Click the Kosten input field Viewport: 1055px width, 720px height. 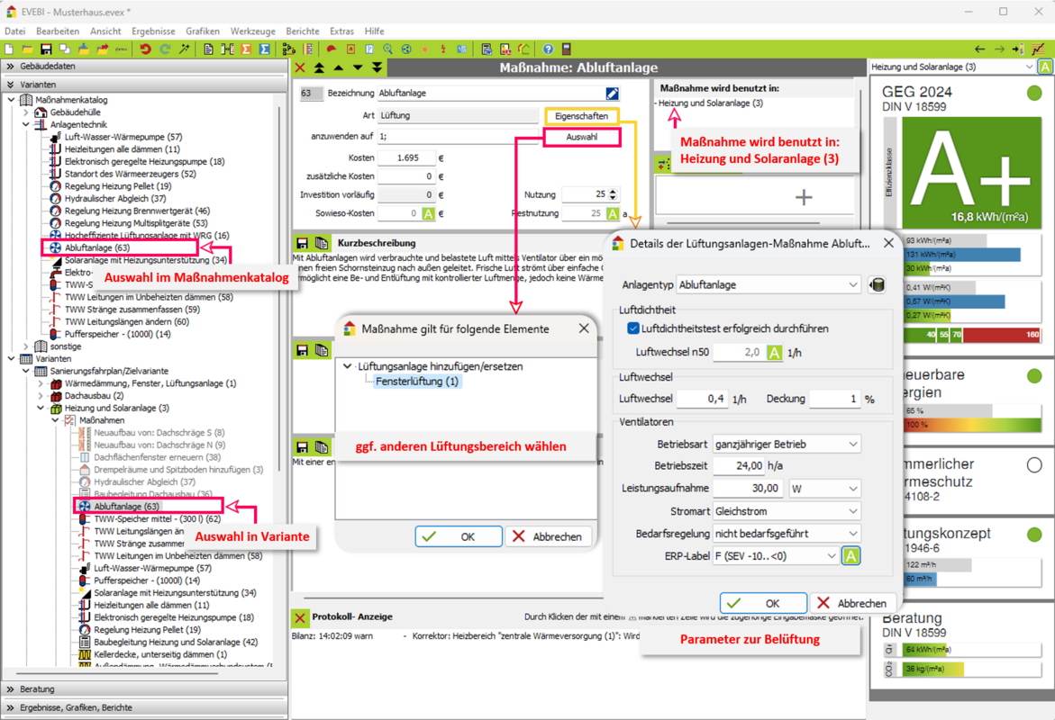click(x=405, y=157)
